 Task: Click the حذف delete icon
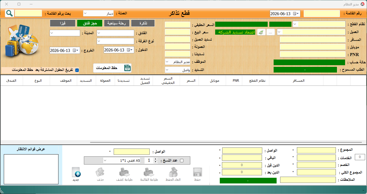pyautogui.click(x=100, y=172)
